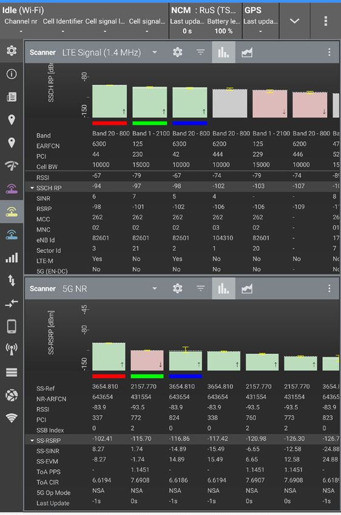Screen dimensions: 341x515
Task: Click the 5G Op Mode row label
Action: 53,493
